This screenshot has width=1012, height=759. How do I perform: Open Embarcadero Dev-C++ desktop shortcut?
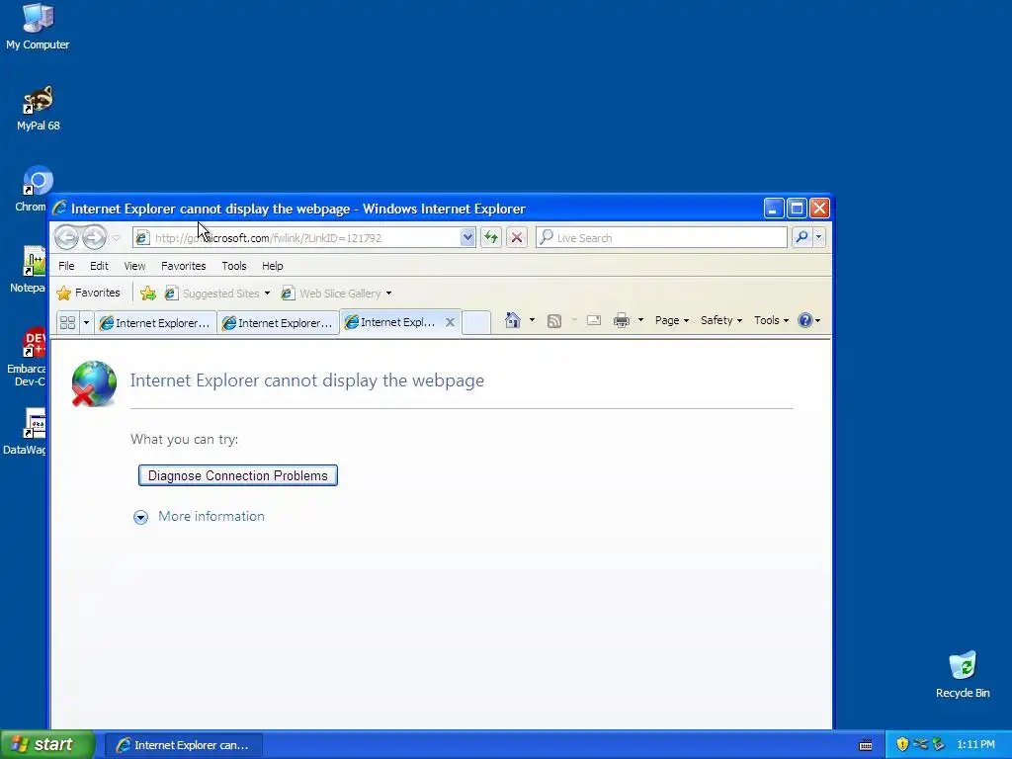pos(27,358)
